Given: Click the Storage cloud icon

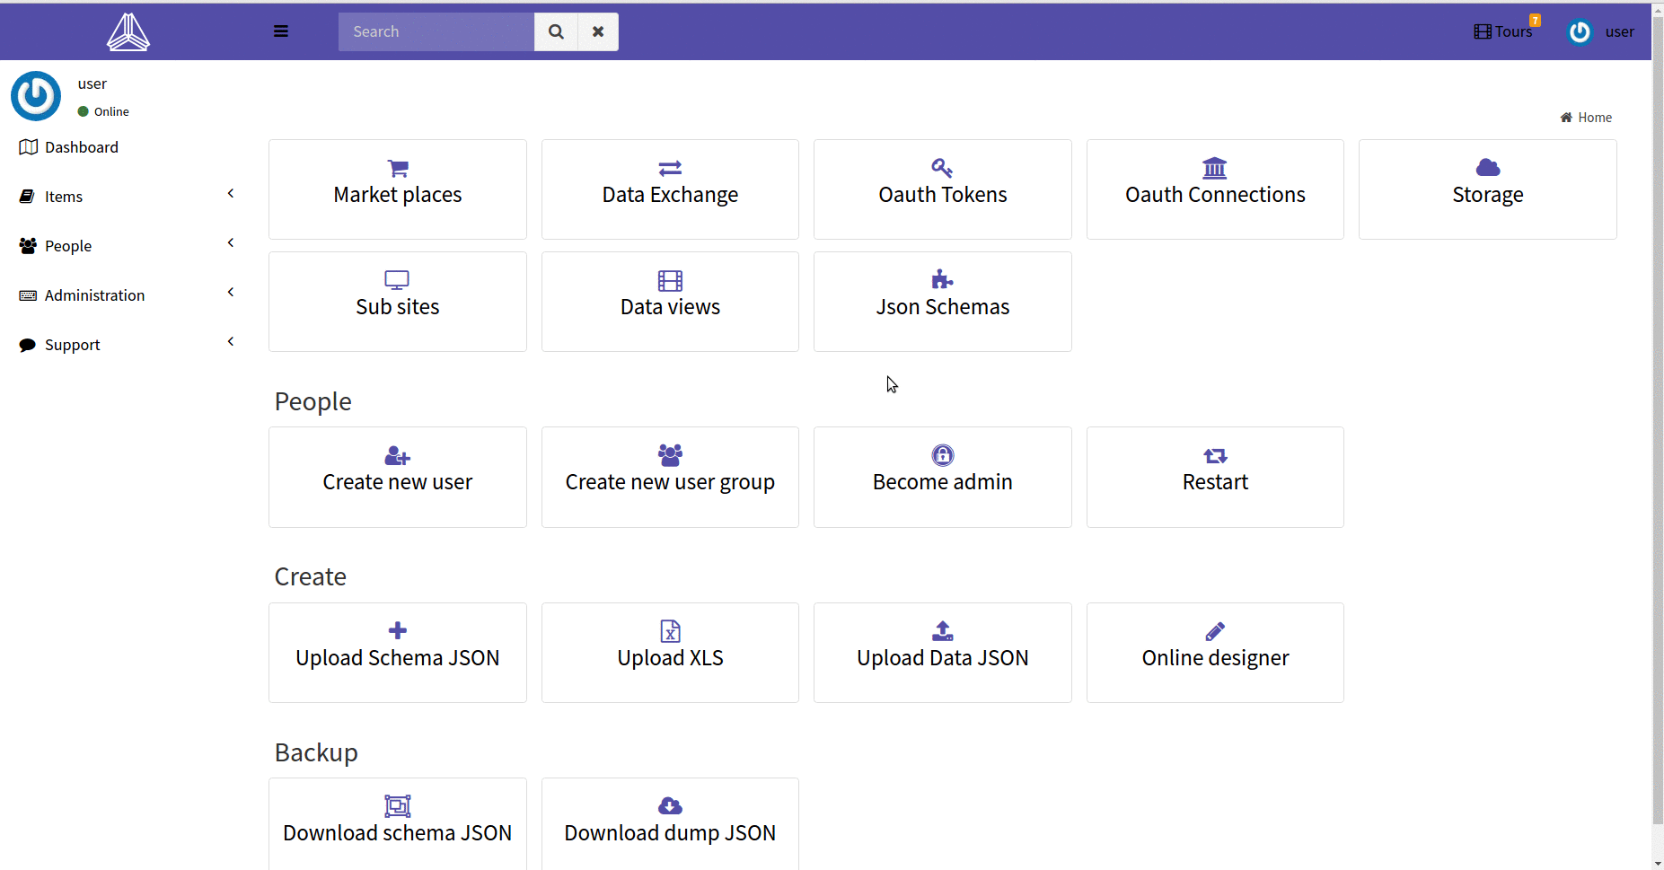Looking at the screenshot, I should tap(1488, 168).
